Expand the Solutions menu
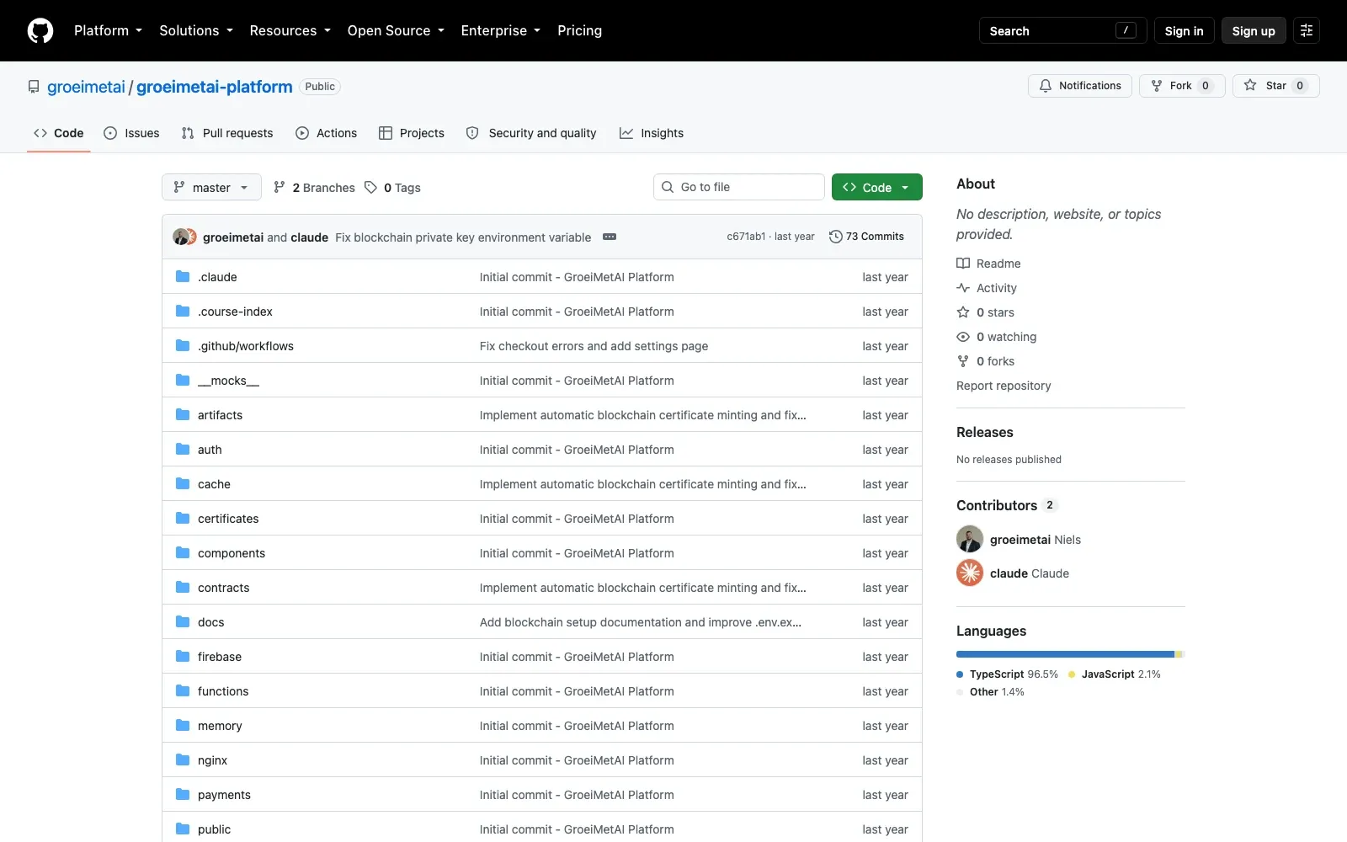The width and height of the screenshot is (1347, 842). pos(196,30)
